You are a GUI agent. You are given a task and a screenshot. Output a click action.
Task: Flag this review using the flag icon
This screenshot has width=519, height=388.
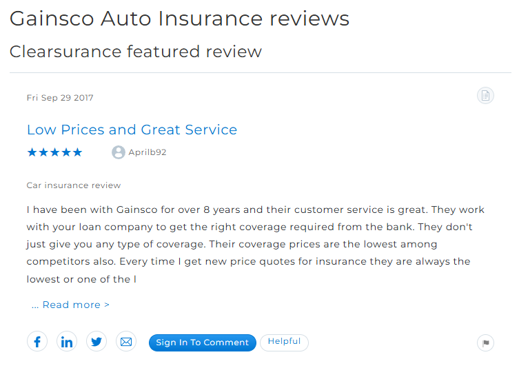point(485,343)
